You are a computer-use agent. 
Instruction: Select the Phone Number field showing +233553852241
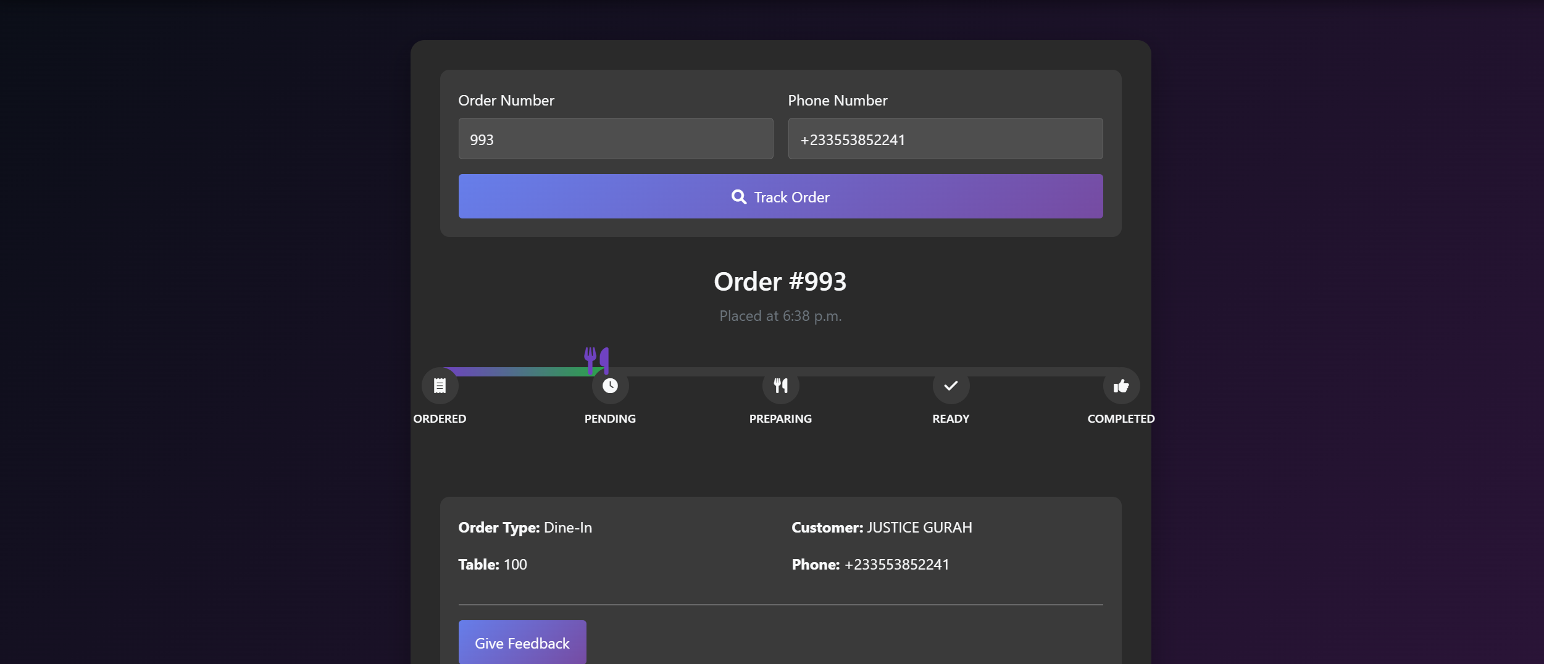point(945,138)
